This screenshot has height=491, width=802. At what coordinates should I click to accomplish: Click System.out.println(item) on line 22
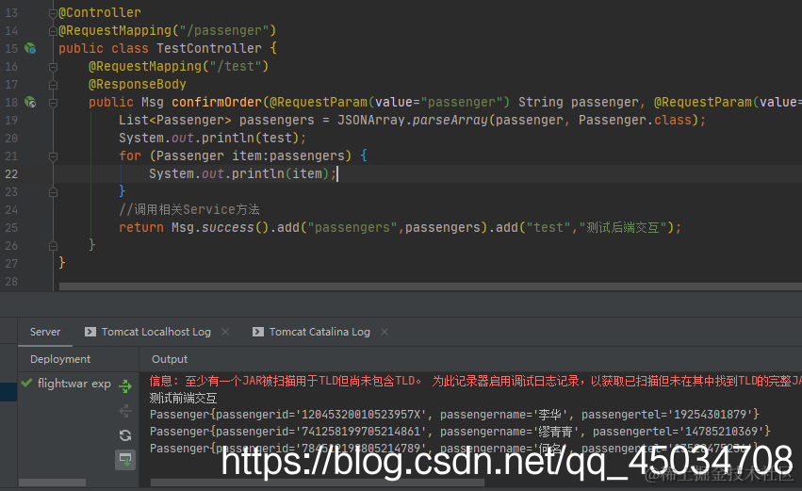[242, 173]
